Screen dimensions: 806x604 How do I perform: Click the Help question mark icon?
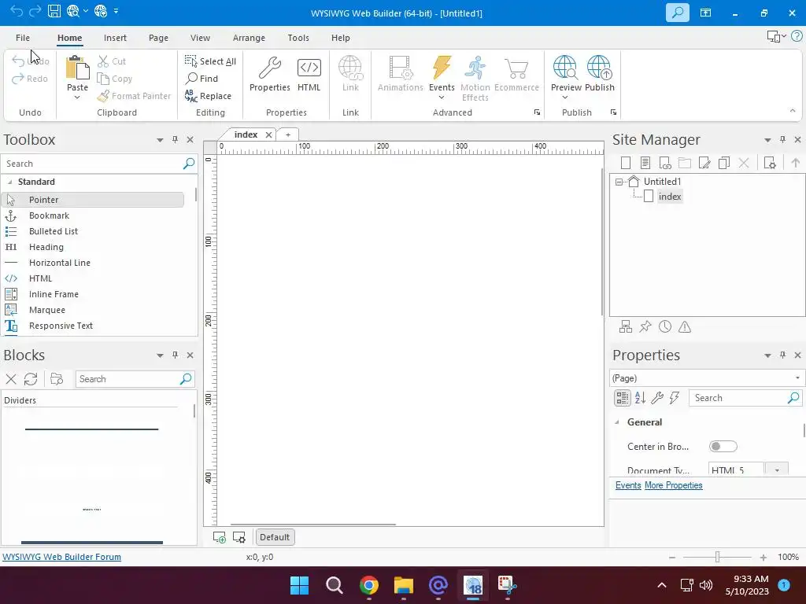(797, 36)
